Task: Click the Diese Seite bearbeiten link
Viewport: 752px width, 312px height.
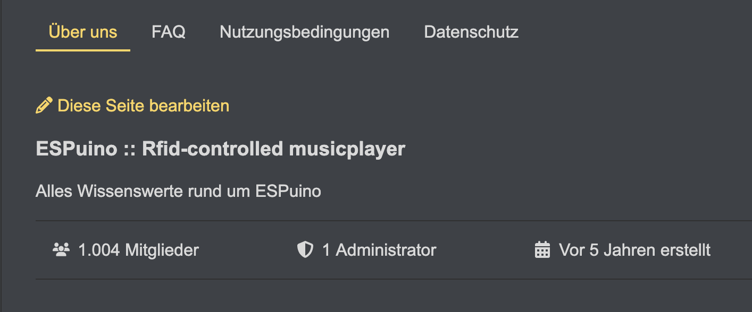Action: (144, 106)
